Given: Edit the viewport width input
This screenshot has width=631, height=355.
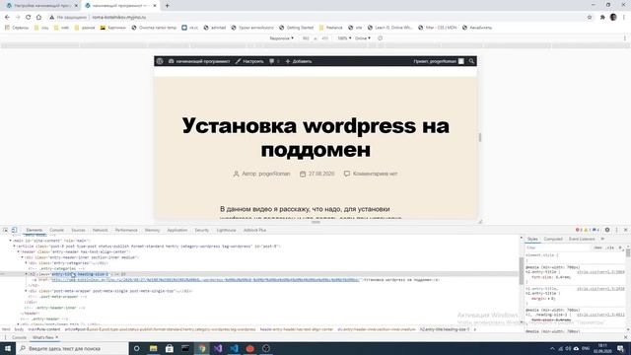Looking at the screenshot, I should [x=306, y=38].
